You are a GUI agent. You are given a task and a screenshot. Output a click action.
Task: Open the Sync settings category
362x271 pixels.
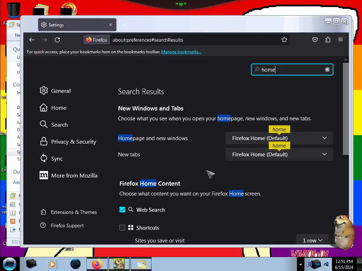click(51, 158)
